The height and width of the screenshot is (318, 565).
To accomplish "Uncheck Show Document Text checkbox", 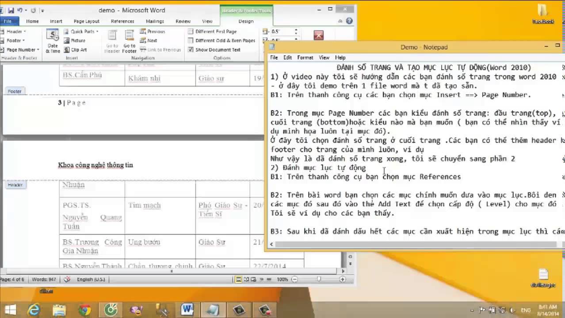I will tap(191, 50).
